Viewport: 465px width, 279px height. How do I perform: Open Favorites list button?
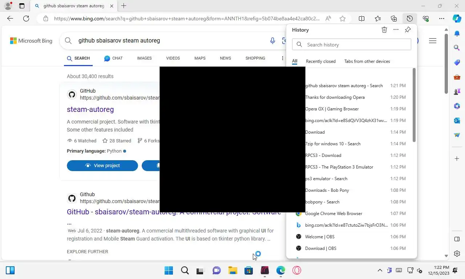(x=378, y=19)
